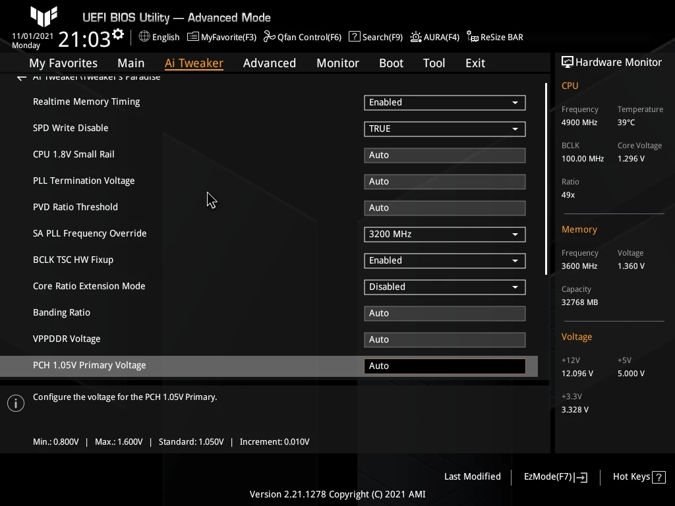Select the BCLK TSC HW Fixup label

73,260
